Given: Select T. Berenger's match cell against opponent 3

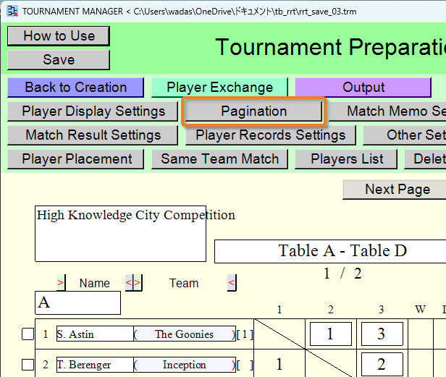Looking at the screenshot, I should pos(382,365).
